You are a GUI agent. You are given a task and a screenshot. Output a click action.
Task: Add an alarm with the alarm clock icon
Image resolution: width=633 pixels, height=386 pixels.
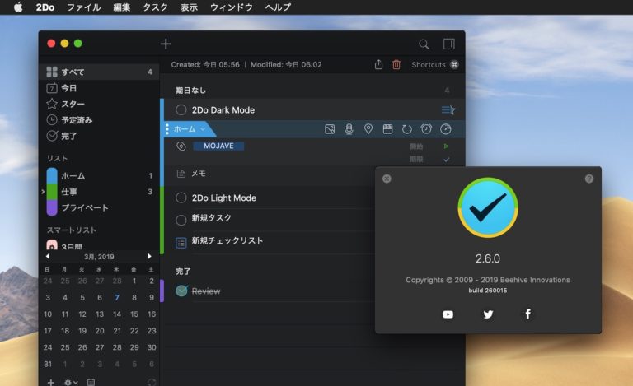tap(426, 129)
